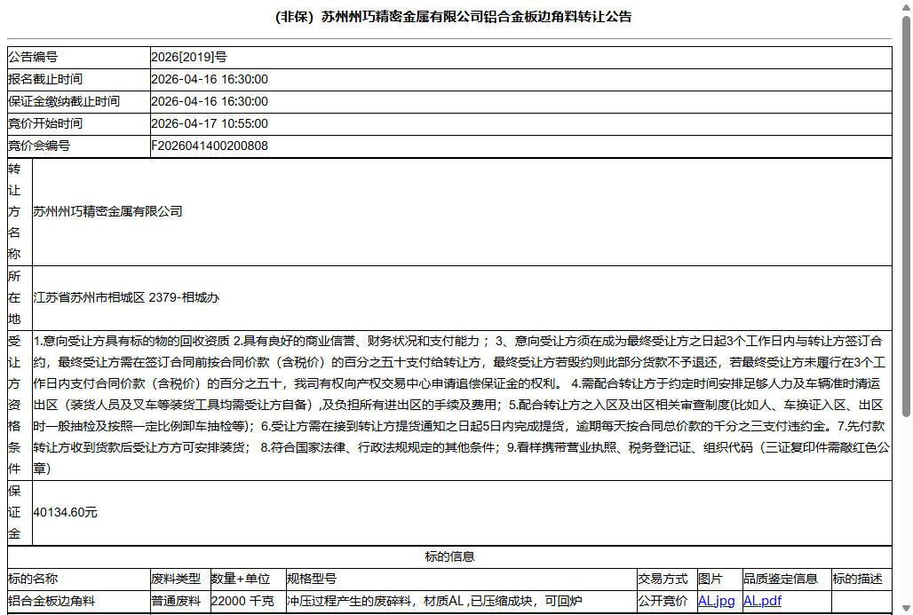913x615 pixels.
Task: Select the 普通废料 waste type cell
Action: [180, 601]
